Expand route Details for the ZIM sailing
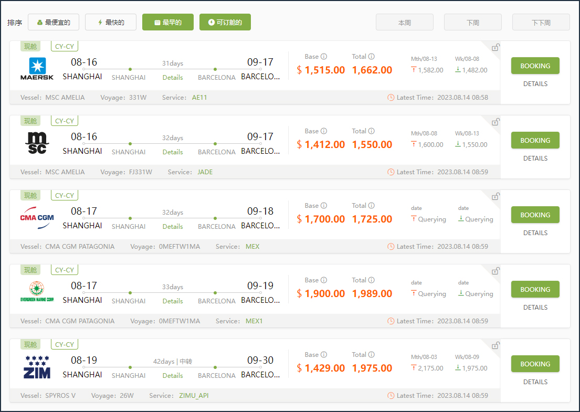Viewport: 580px width, 412px height. pyautogui.click(x=173, y=376)
